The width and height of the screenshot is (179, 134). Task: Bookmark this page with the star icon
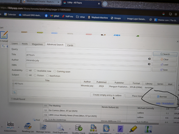176,14
